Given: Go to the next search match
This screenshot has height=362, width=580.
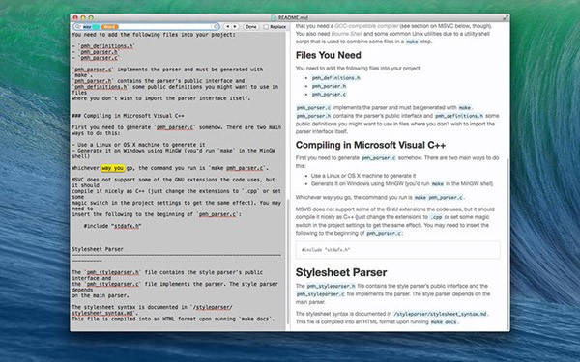Looking at the screenshot, I should pos(235,27).
